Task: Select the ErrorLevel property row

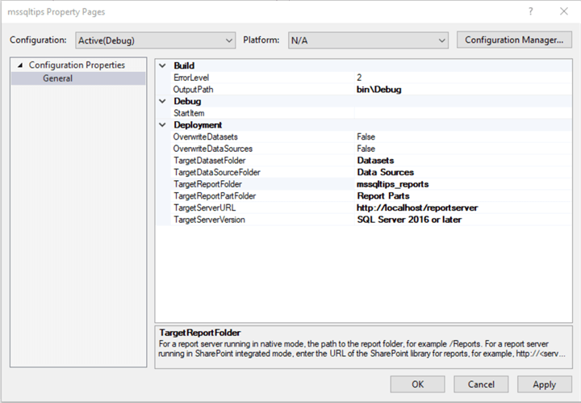Action: [x=371, y=78]
